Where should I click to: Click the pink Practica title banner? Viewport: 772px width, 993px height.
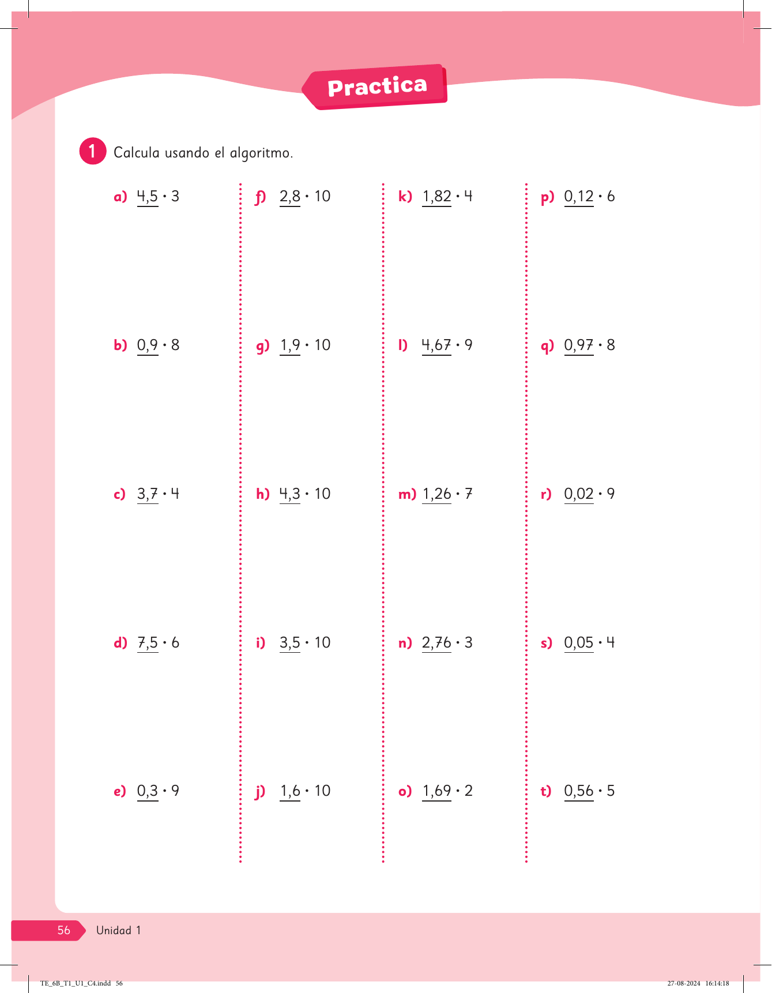pyautogui.click(x=376, y=87)
